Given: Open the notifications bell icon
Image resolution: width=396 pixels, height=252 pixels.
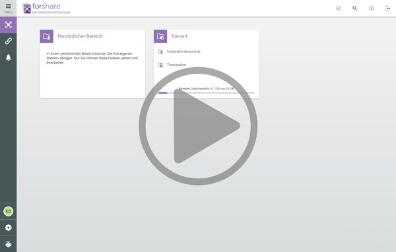Looking at the screenshot, I should [x=8, y=58].
